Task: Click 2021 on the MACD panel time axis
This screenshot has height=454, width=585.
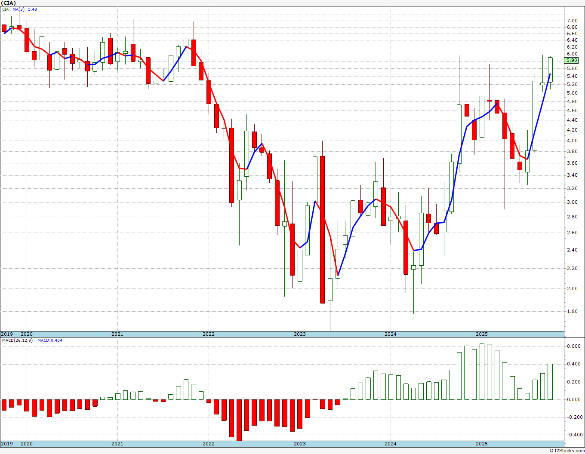Action: pyautogui.click(x=117, y=444)
